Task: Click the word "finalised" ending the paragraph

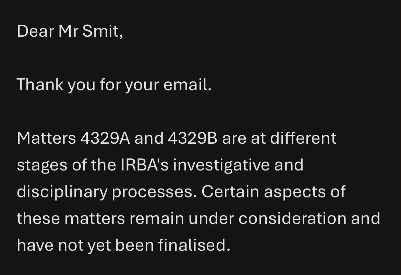Action: tap(192, 245)
